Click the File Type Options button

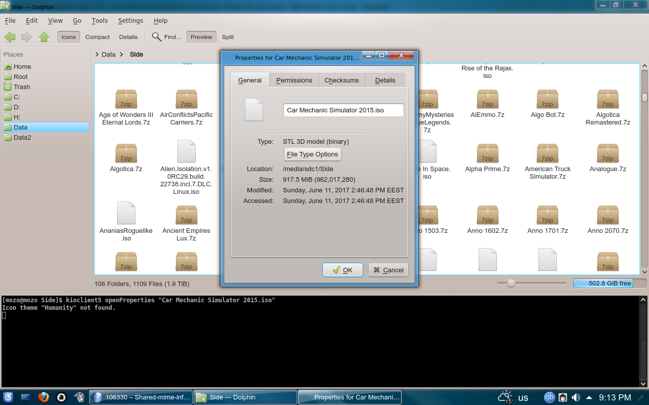coord(312,154)
